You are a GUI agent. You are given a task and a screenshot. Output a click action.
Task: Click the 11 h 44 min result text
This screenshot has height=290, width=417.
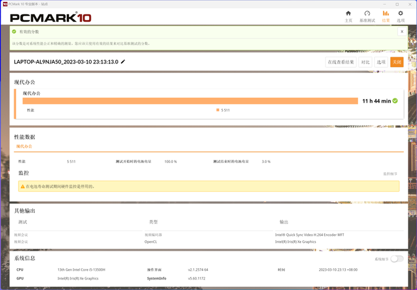[x=377, y=101]
